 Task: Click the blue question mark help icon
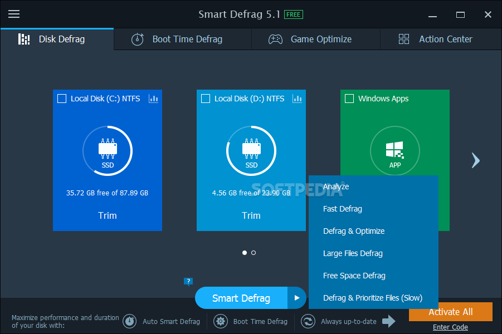click(x=188, y=282)
